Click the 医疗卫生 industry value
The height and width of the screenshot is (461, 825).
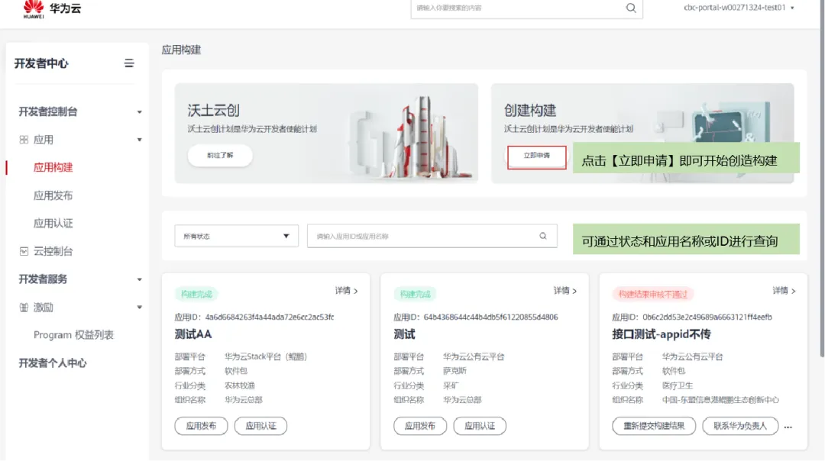click(677, 385)
